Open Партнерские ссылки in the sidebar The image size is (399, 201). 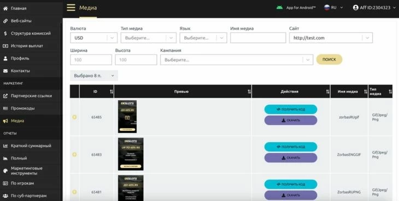coord(31,96)
